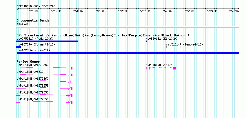Click the MRPL15|NM_014175 transcript label

(x=159, y=65)
